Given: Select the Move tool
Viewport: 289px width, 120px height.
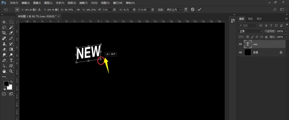Looking at the screenshot, I should pyautogui.click(x=4, y=22).
